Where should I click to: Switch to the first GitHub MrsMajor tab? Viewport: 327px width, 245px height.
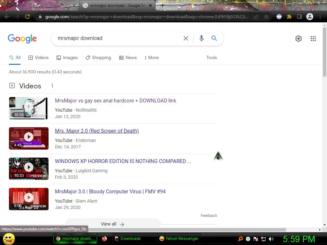click(x=40, y=6)
